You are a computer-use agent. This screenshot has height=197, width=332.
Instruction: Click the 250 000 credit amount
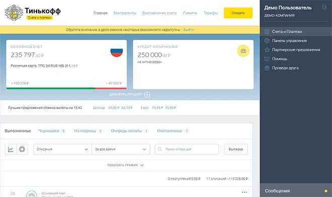point(154,55)
